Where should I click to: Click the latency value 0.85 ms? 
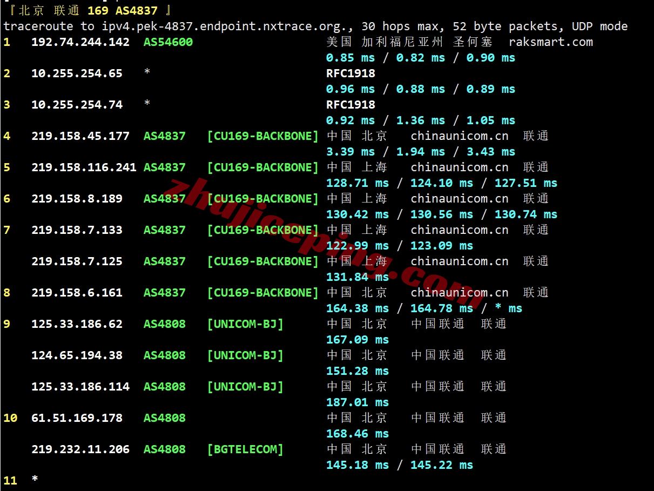point(350,58)
